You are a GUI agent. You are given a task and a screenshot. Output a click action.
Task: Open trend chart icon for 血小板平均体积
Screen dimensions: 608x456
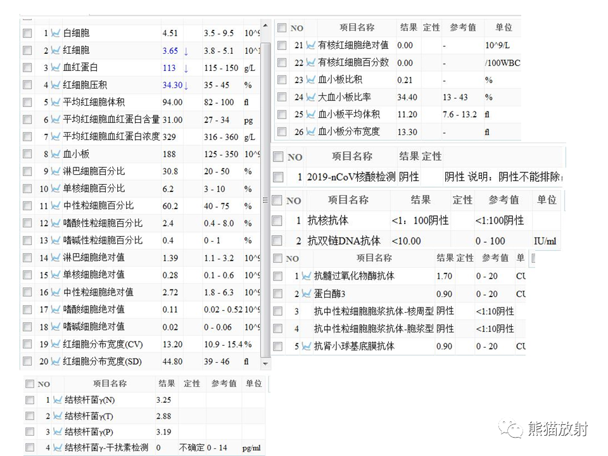tap(310, 115)
